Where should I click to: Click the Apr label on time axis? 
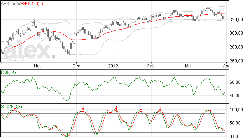click(226, 66)
